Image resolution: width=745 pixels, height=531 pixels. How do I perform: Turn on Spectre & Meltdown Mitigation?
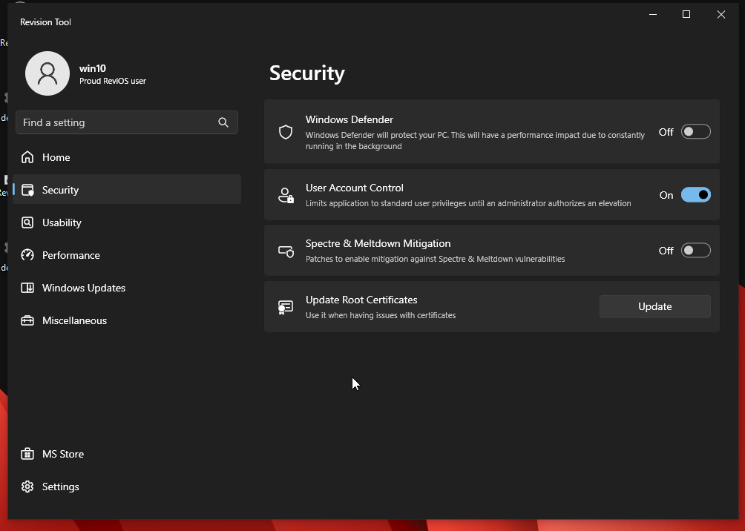[x=695, y=251]
